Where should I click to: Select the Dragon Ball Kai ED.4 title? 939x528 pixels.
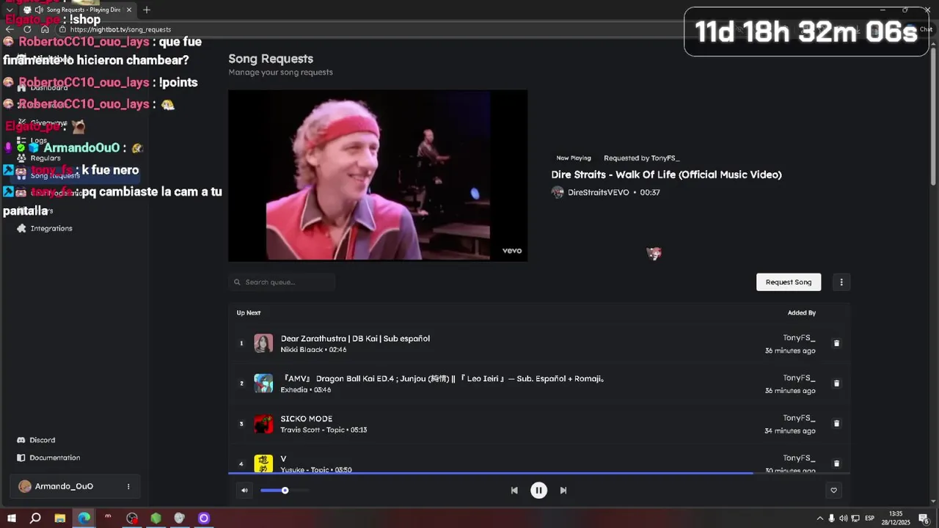click(x=442, y=379)
